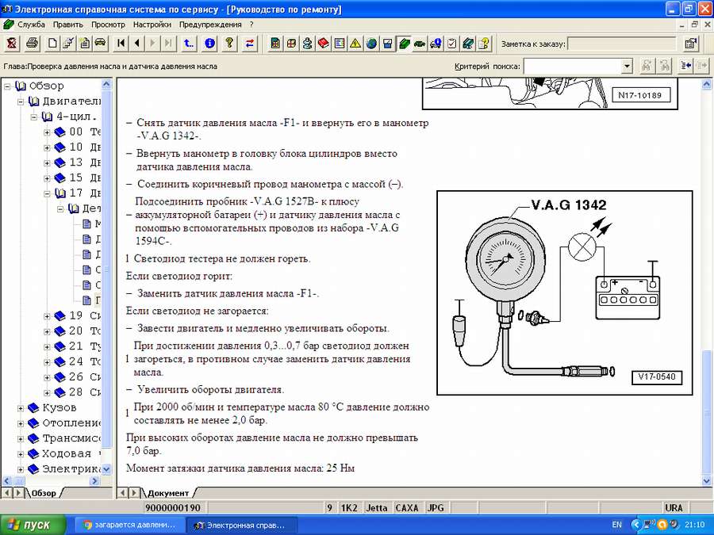This screenshot has width=714, height=535.
Task: Click the blank page new document icon
Action: (x=52, y=44)
